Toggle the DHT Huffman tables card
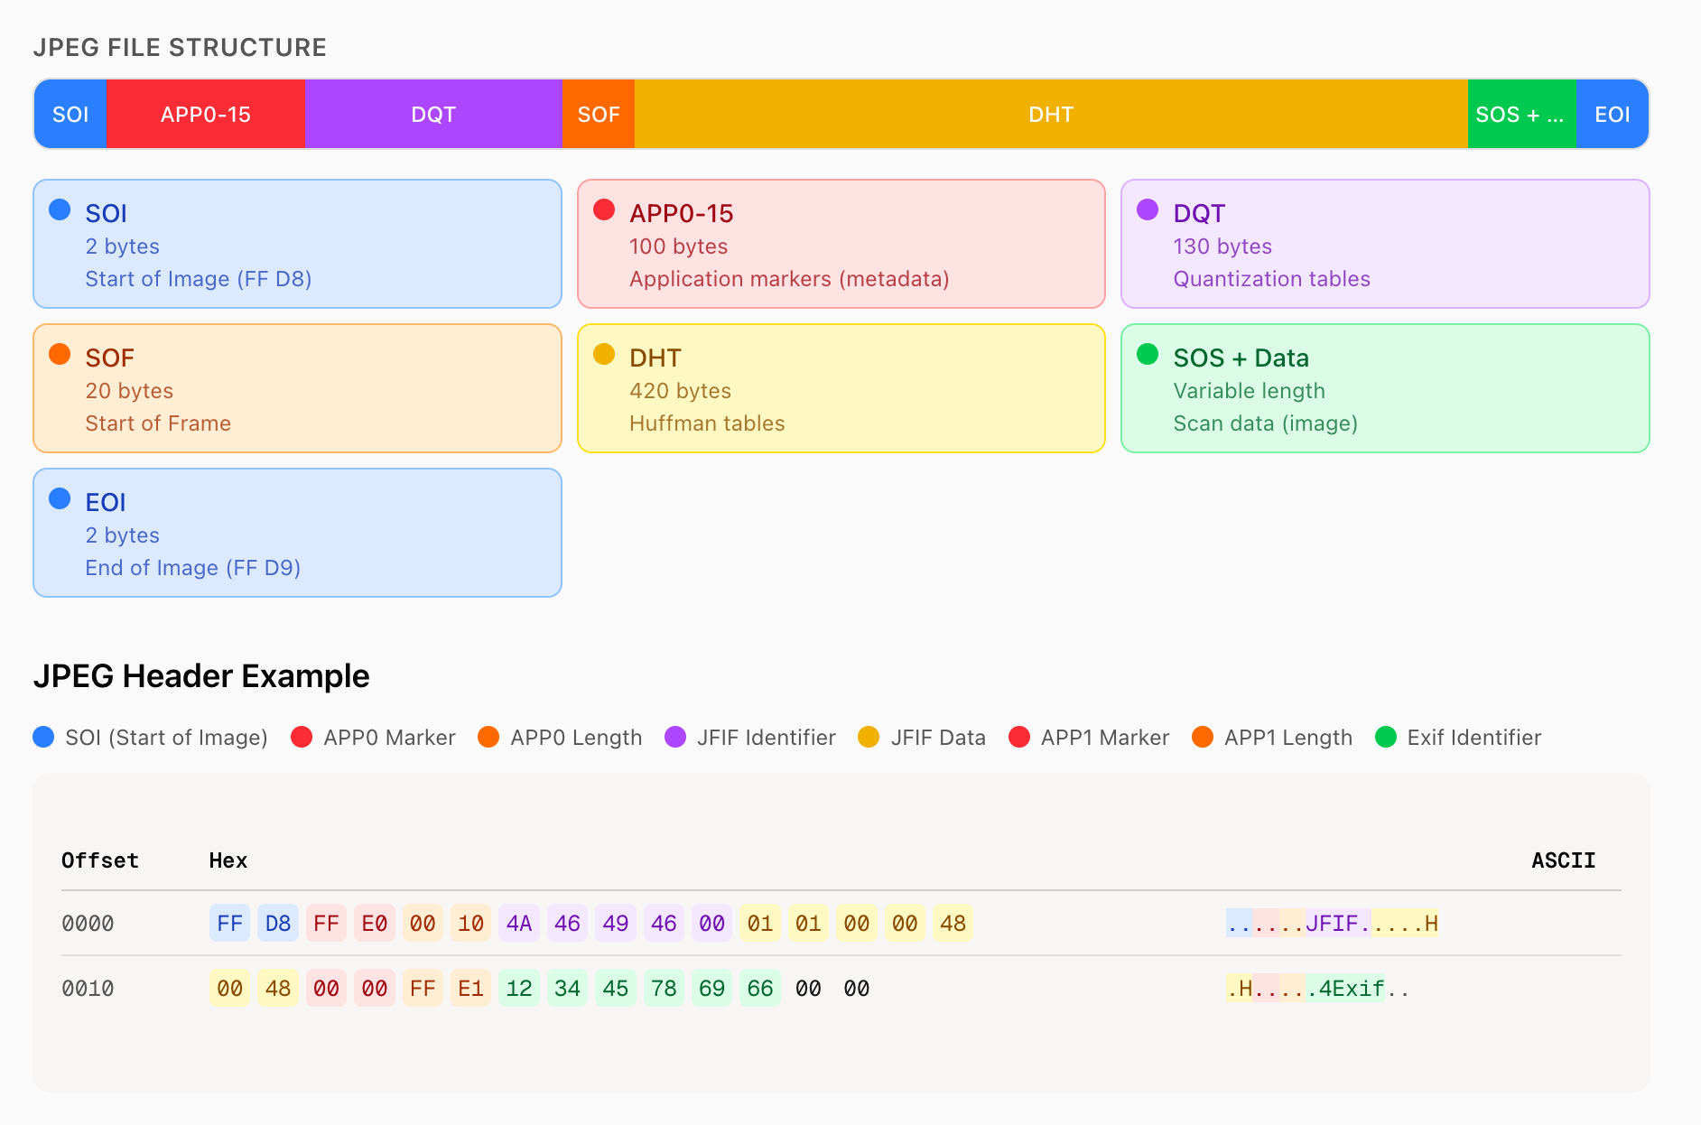Screen dimensions: 1701x1125 (841, 388)
